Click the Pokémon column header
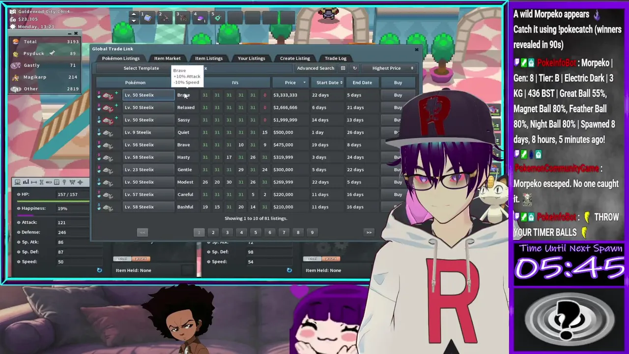629x354 pixels. click(x=135, y=83)
